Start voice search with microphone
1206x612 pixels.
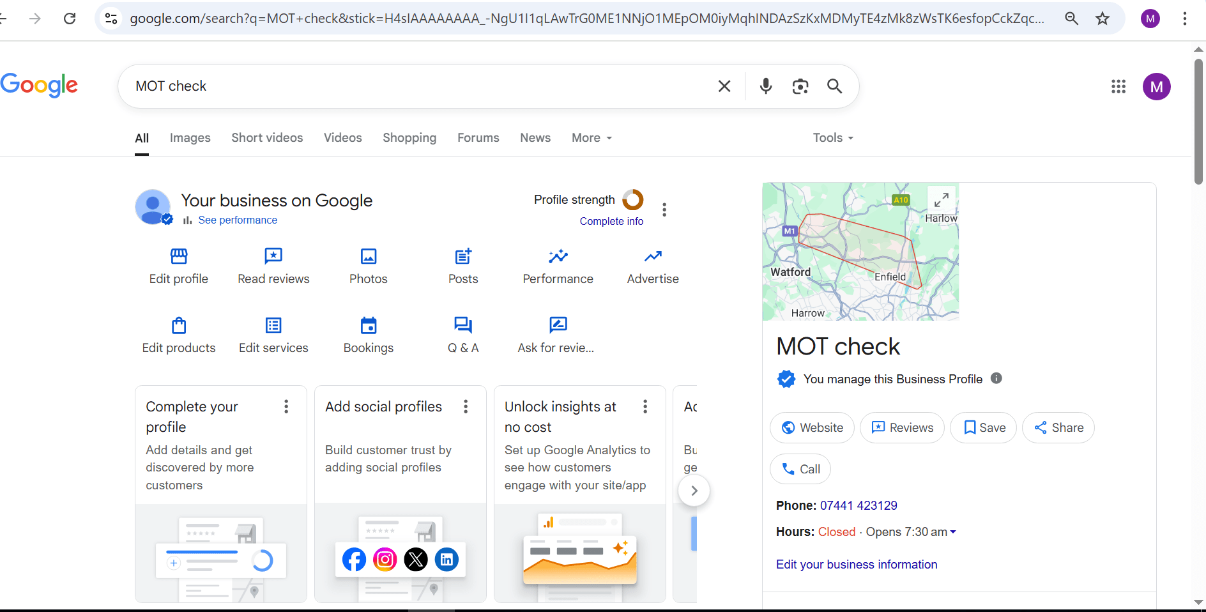(766, 86)
